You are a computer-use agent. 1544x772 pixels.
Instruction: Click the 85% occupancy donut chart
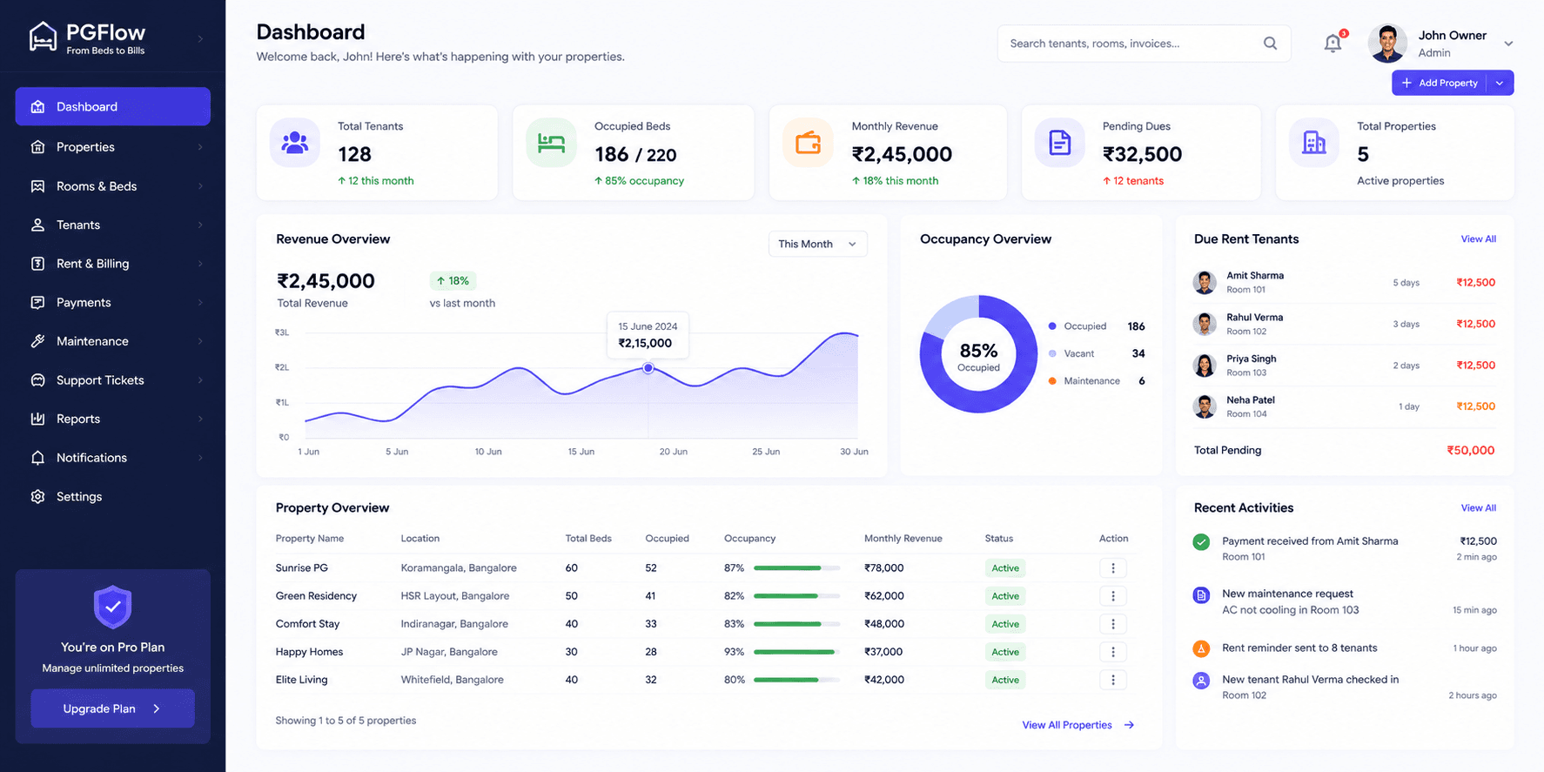coord(978,354)
